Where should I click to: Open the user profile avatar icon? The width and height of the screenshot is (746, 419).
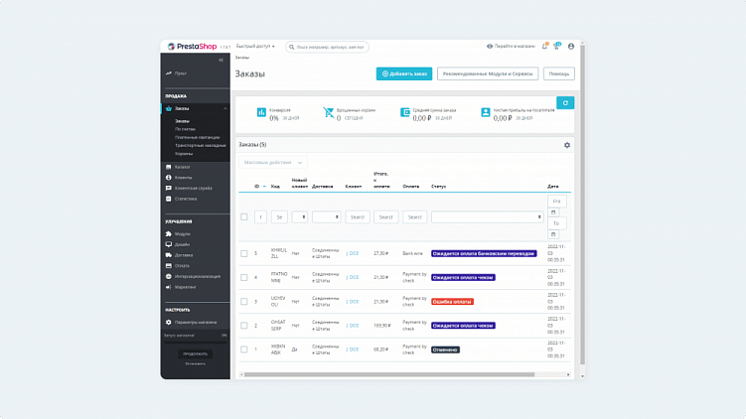click(571, 46)
